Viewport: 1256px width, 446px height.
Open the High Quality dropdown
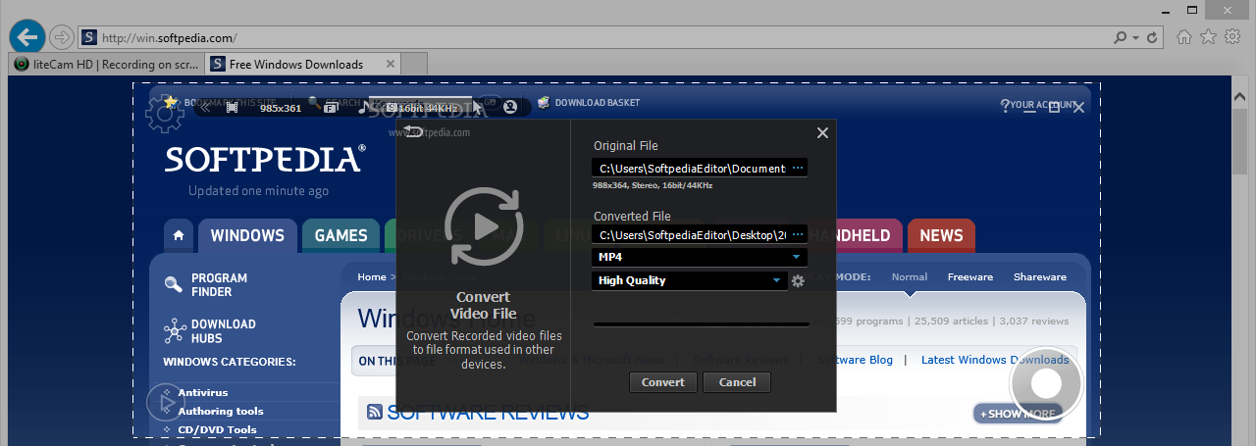click(690, 280)
